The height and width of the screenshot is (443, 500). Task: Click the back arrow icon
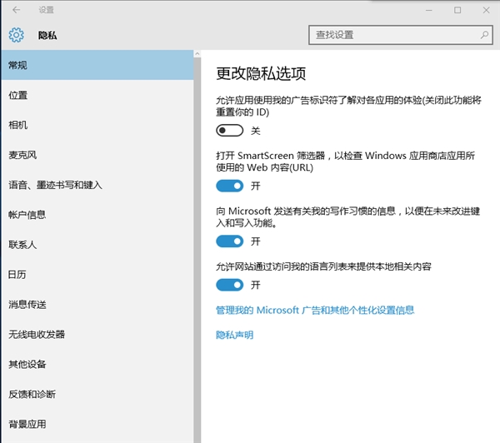click(x=17, y=10)
